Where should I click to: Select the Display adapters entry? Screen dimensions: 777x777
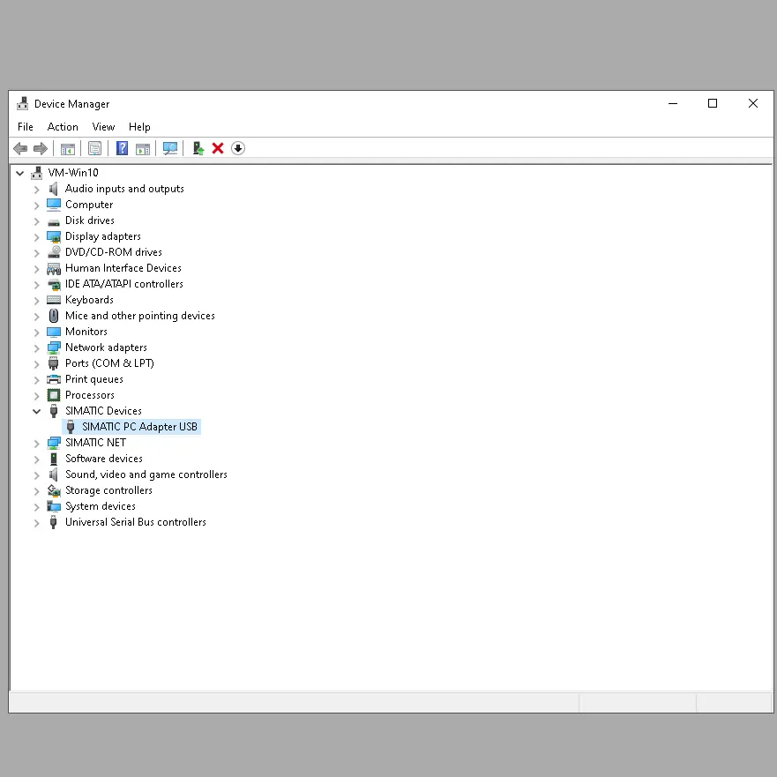pos(102,236)
